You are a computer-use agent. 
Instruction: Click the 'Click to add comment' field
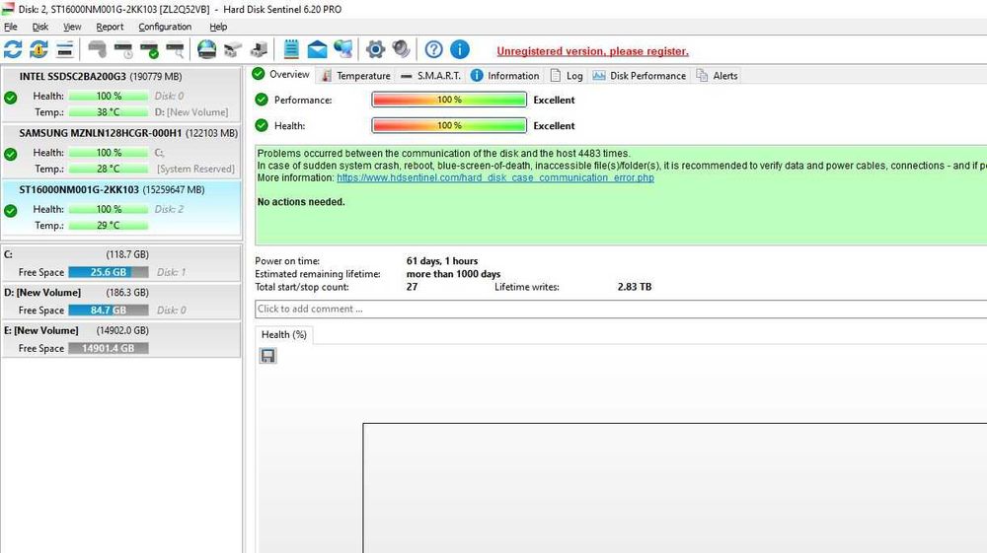click(621, 309)
